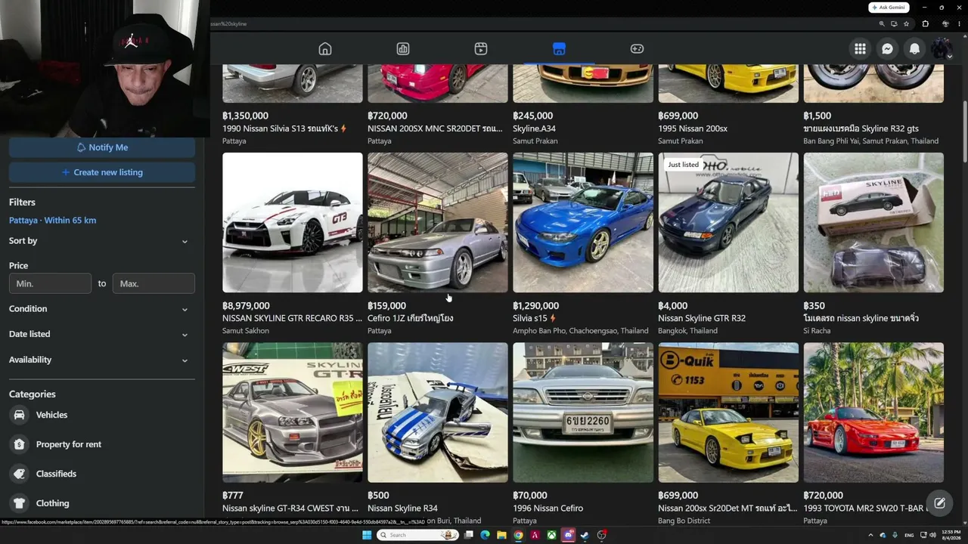
Task: Open the boxed Skyline model car photo priced ฿350
Action: pyautogui.click(x=873, y=223)
